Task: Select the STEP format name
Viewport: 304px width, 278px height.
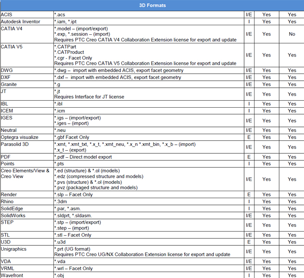Action: click(x=7, y=222)
